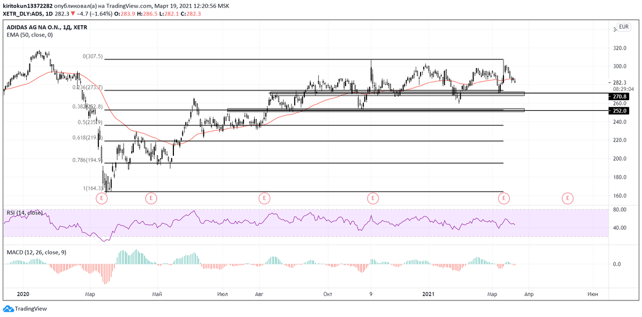Click the 300.0 price axis label
This screenshot has height=317, width=642.
[620, 66]
